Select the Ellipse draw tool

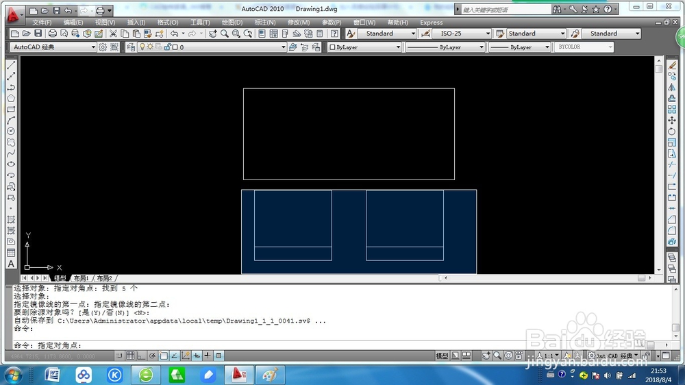coord(11,164)
